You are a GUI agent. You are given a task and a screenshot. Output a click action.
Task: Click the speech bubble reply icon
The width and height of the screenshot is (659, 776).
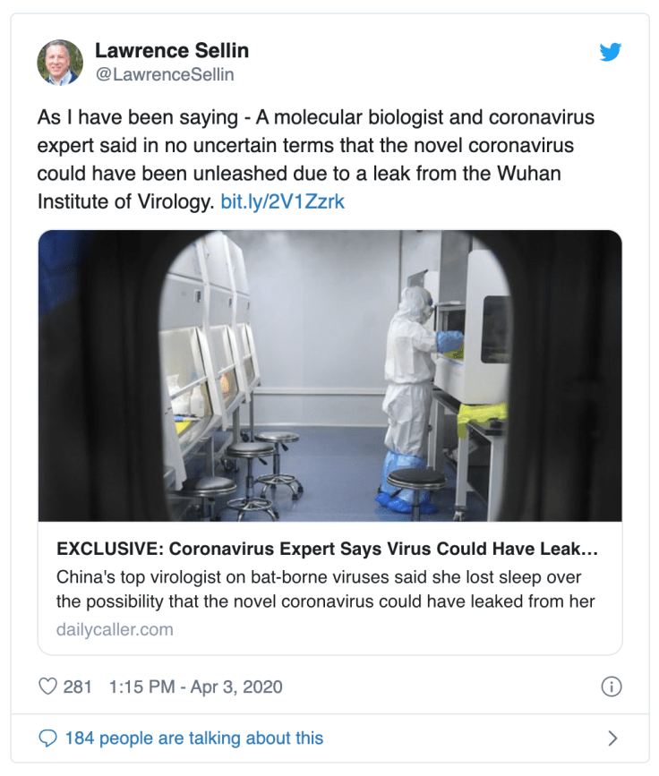coord(48,738)
